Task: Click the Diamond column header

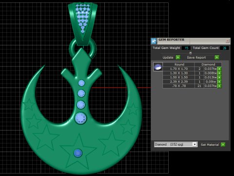Action: tap(208, 65)
